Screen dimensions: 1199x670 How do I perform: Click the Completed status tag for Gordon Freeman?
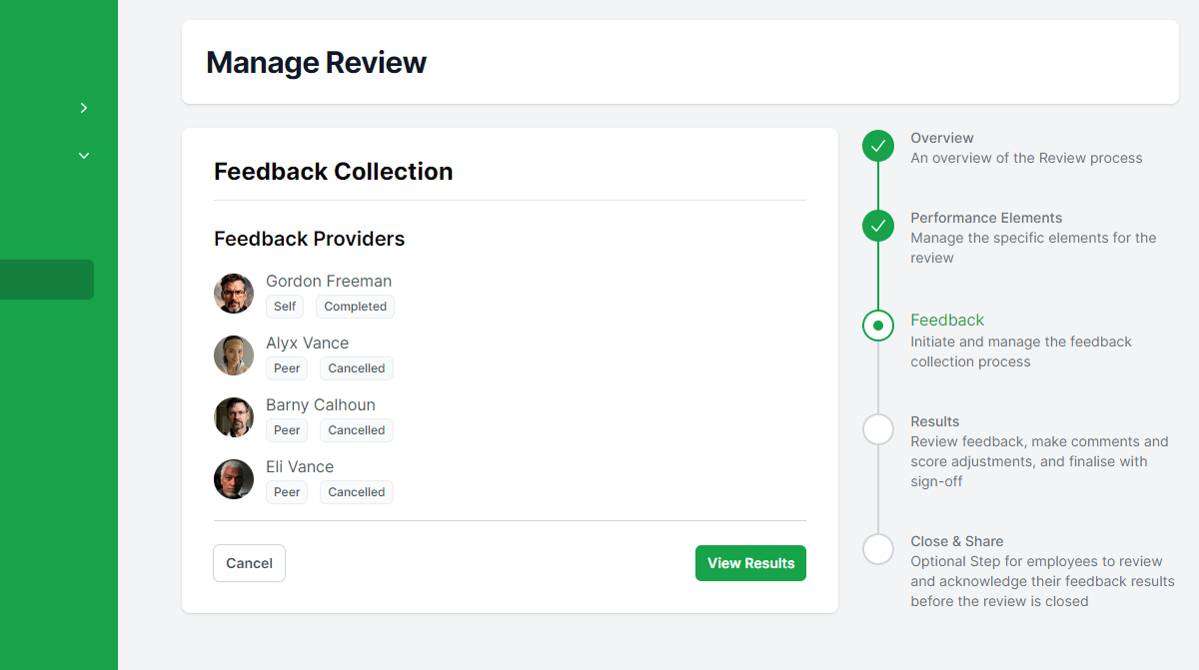pyautogui.click(x=355, y=307)
